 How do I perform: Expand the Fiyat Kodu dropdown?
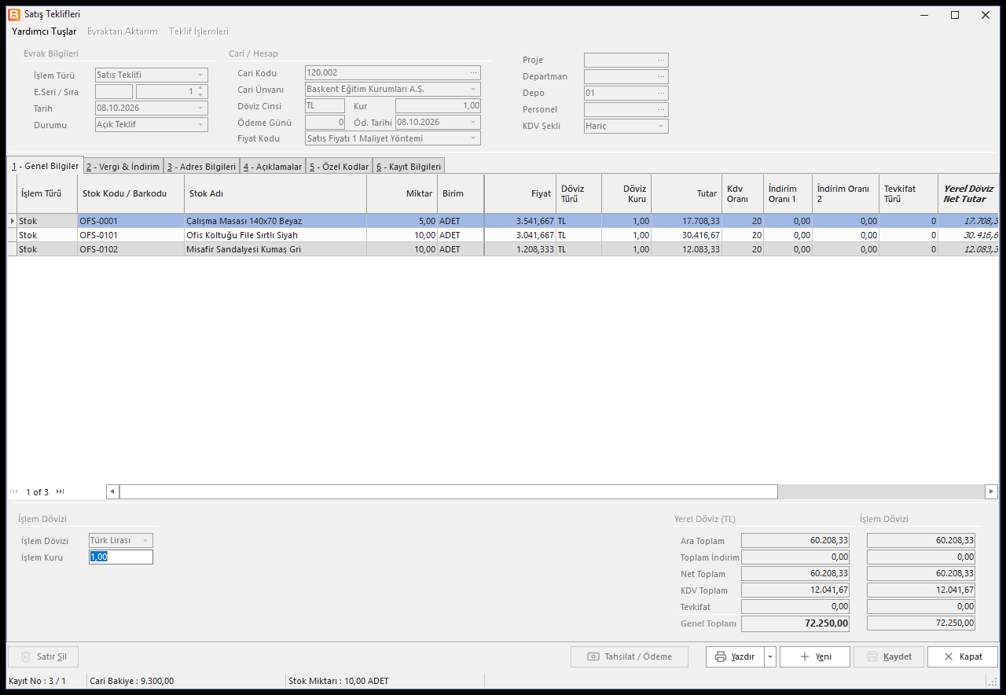tap(473, 138)
